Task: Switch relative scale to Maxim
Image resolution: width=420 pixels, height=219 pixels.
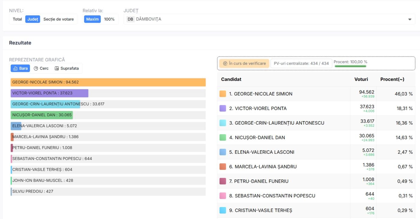Action: pyautogui.click(x=92, y=19)
